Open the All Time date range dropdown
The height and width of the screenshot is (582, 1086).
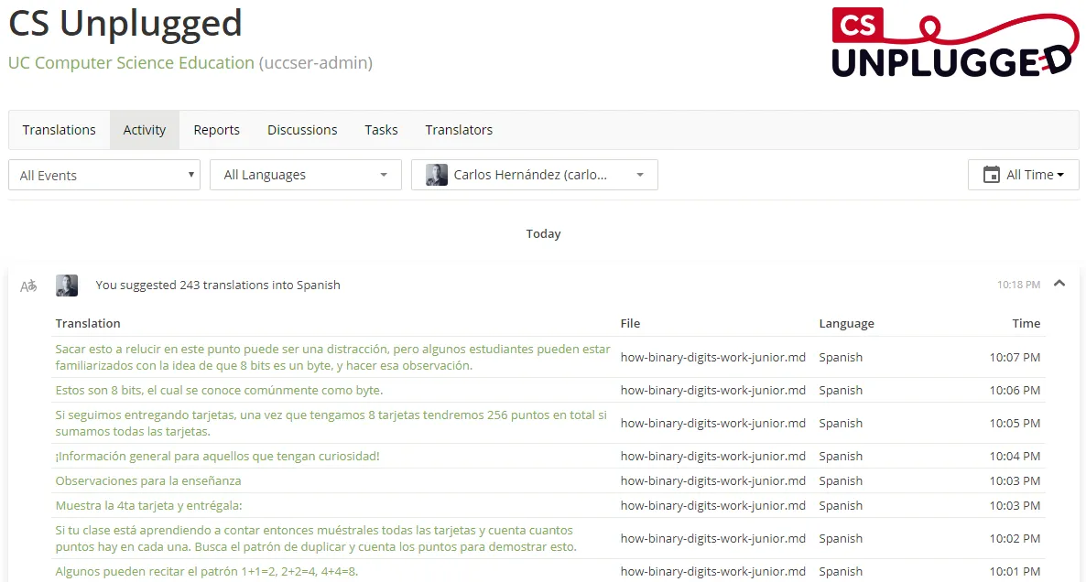click(1023, 175)
